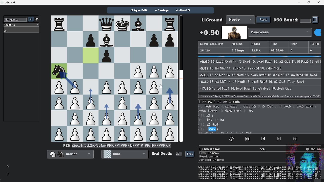
Task: Select engine line with -5.97 score
Action: 260,68
